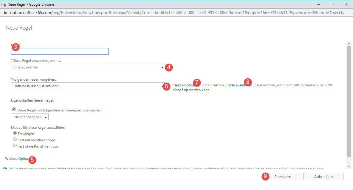Focus the rule name text field
Viewport: 353px width, 190px height.
60,51
